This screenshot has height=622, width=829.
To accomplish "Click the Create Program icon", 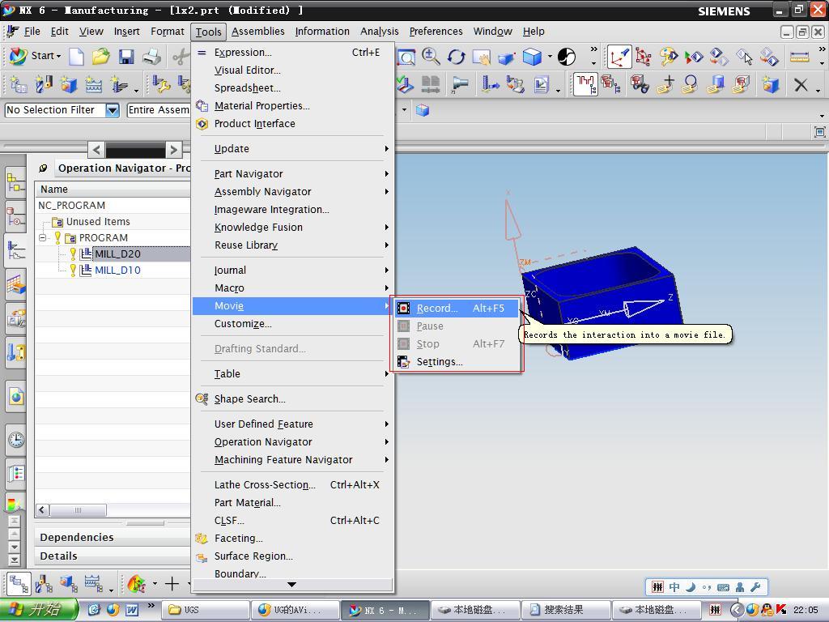I will point(18,84).
